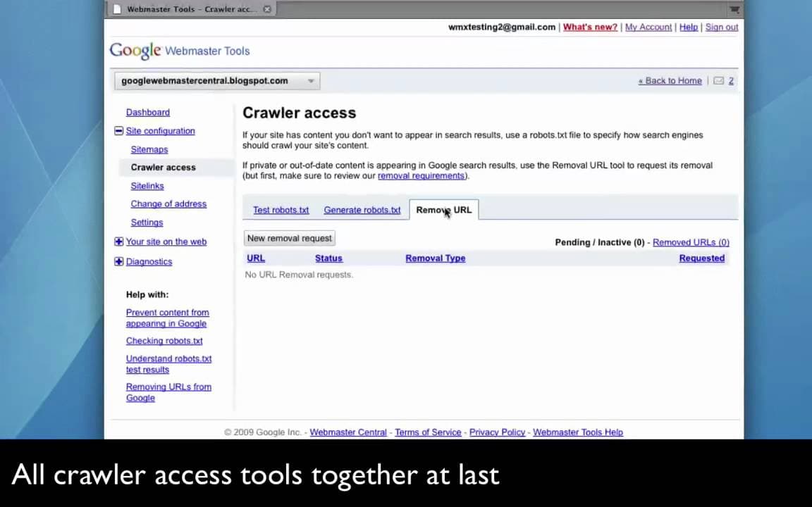Click No URL Removal requests text

click(x=299, y=275)
